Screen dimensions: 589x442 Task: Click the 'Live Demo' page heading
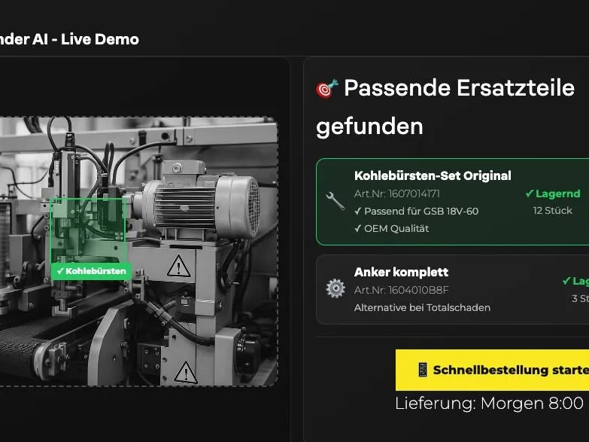(x=100, y=39)
